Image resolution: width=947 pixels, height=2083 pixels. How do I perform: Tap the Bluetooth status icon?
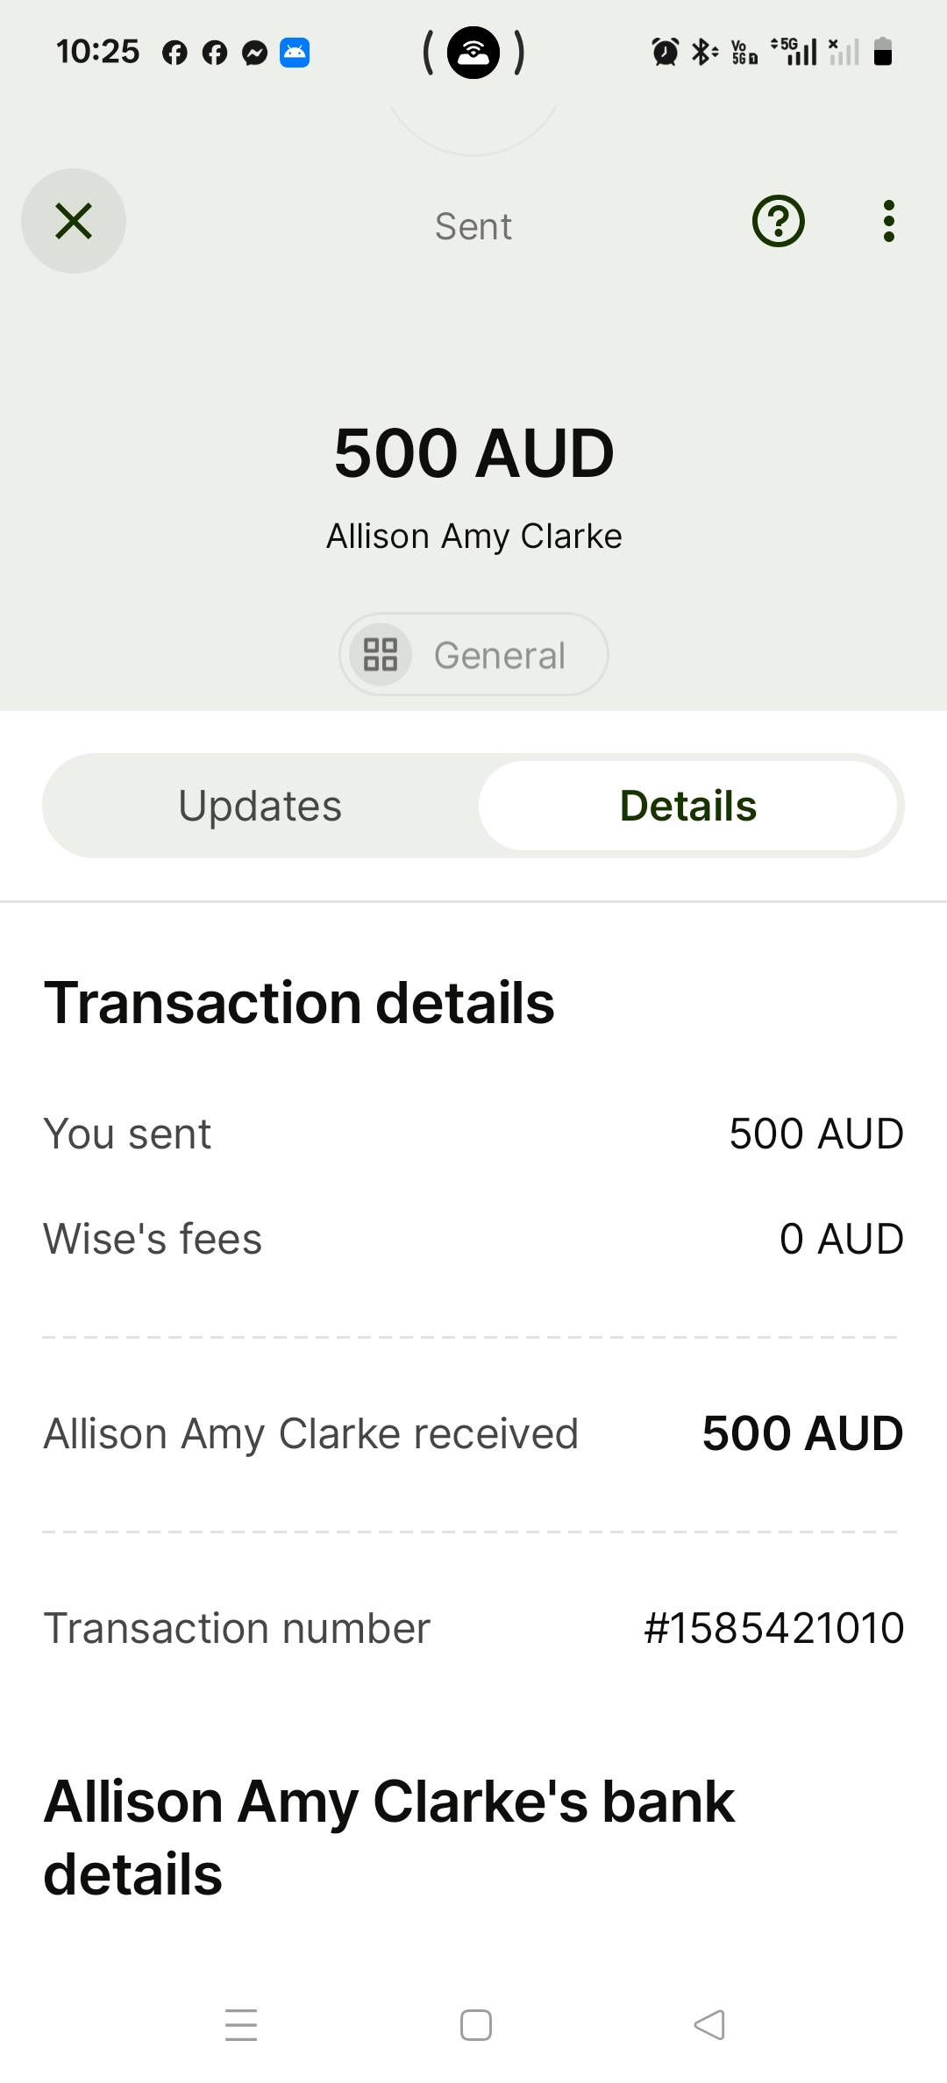click(x=704, y=53)
